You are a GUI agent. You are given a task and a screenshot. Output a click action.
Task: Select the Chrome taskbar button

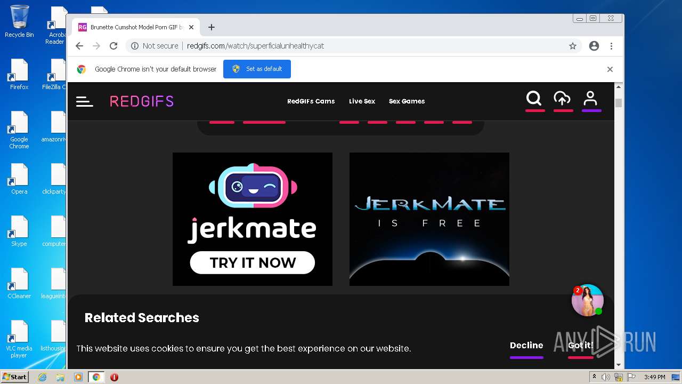(96, 377)
